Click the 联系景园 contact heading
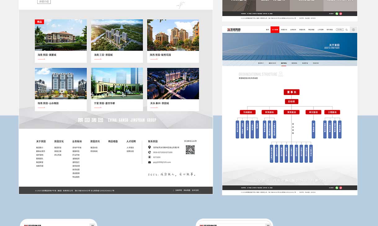This screenshot has height=226, width=378. 153,141
